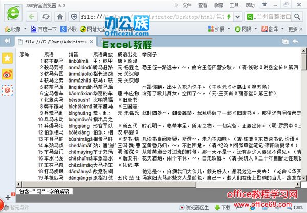Click the horizontal scrollbar right arrow
The image size is (307, 213).
[298, 184]
